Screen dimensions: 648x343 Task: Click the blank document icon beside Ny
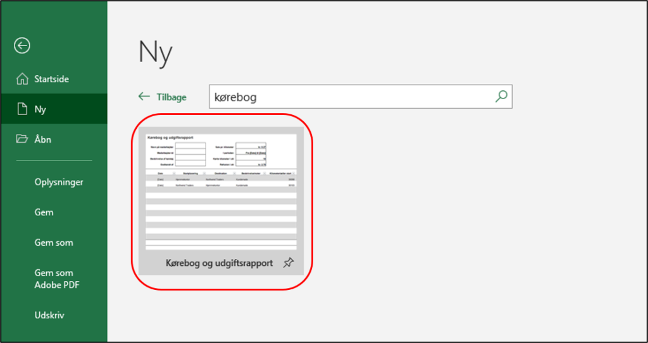click(x=23, y=109)
